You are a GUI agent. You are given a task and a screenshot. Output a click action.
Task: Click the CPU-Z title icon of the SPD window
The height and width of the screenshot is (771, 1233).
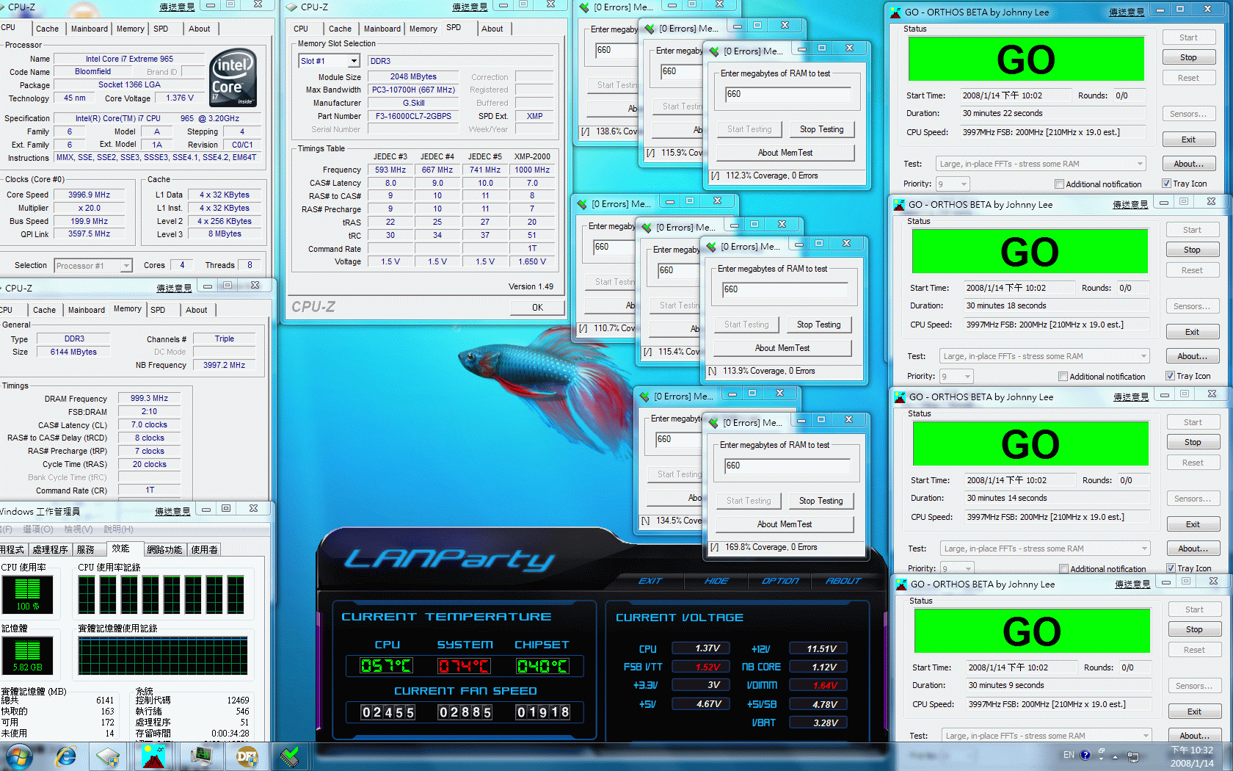(291, 7)
